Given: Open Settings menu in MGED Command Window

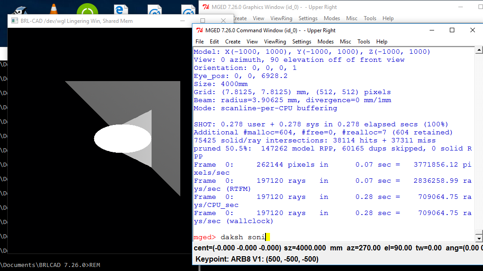Looking at the screenshot, I should pos(301,42).
